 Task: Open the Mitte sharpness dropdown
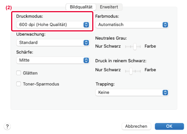click(x=53, y=60)
